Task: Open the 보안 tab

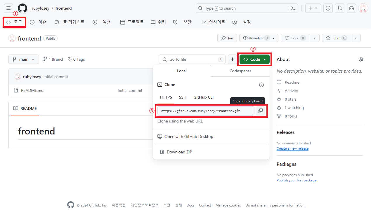Action: point(183,22)
